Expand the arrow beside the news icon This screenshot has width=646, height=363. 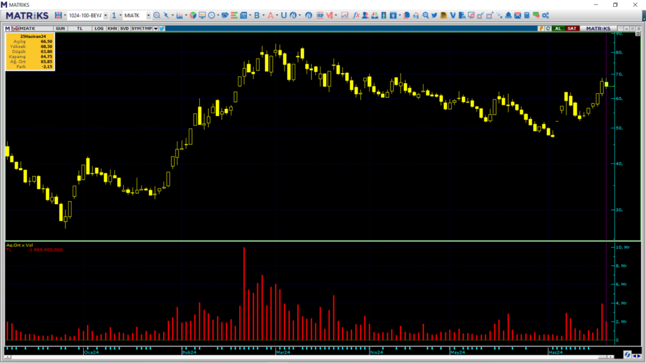pos(250,16)
